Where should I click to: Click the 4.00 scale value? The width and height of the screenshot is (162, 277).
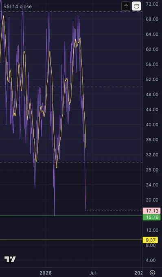(151, 260)
